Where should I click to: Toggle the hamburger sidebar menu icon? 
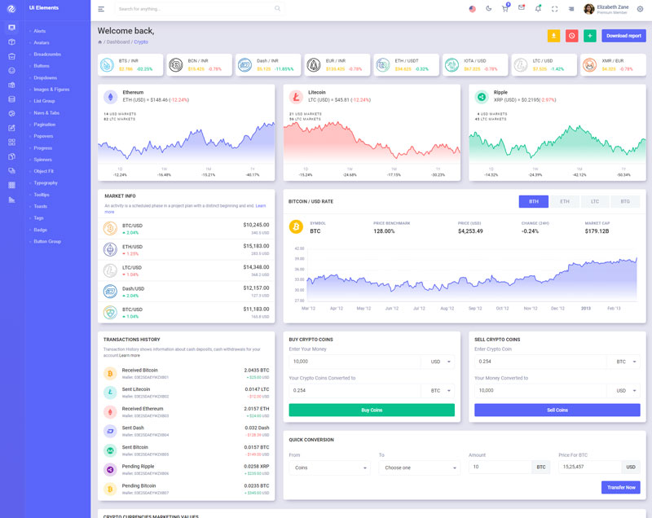pos(101,9)
